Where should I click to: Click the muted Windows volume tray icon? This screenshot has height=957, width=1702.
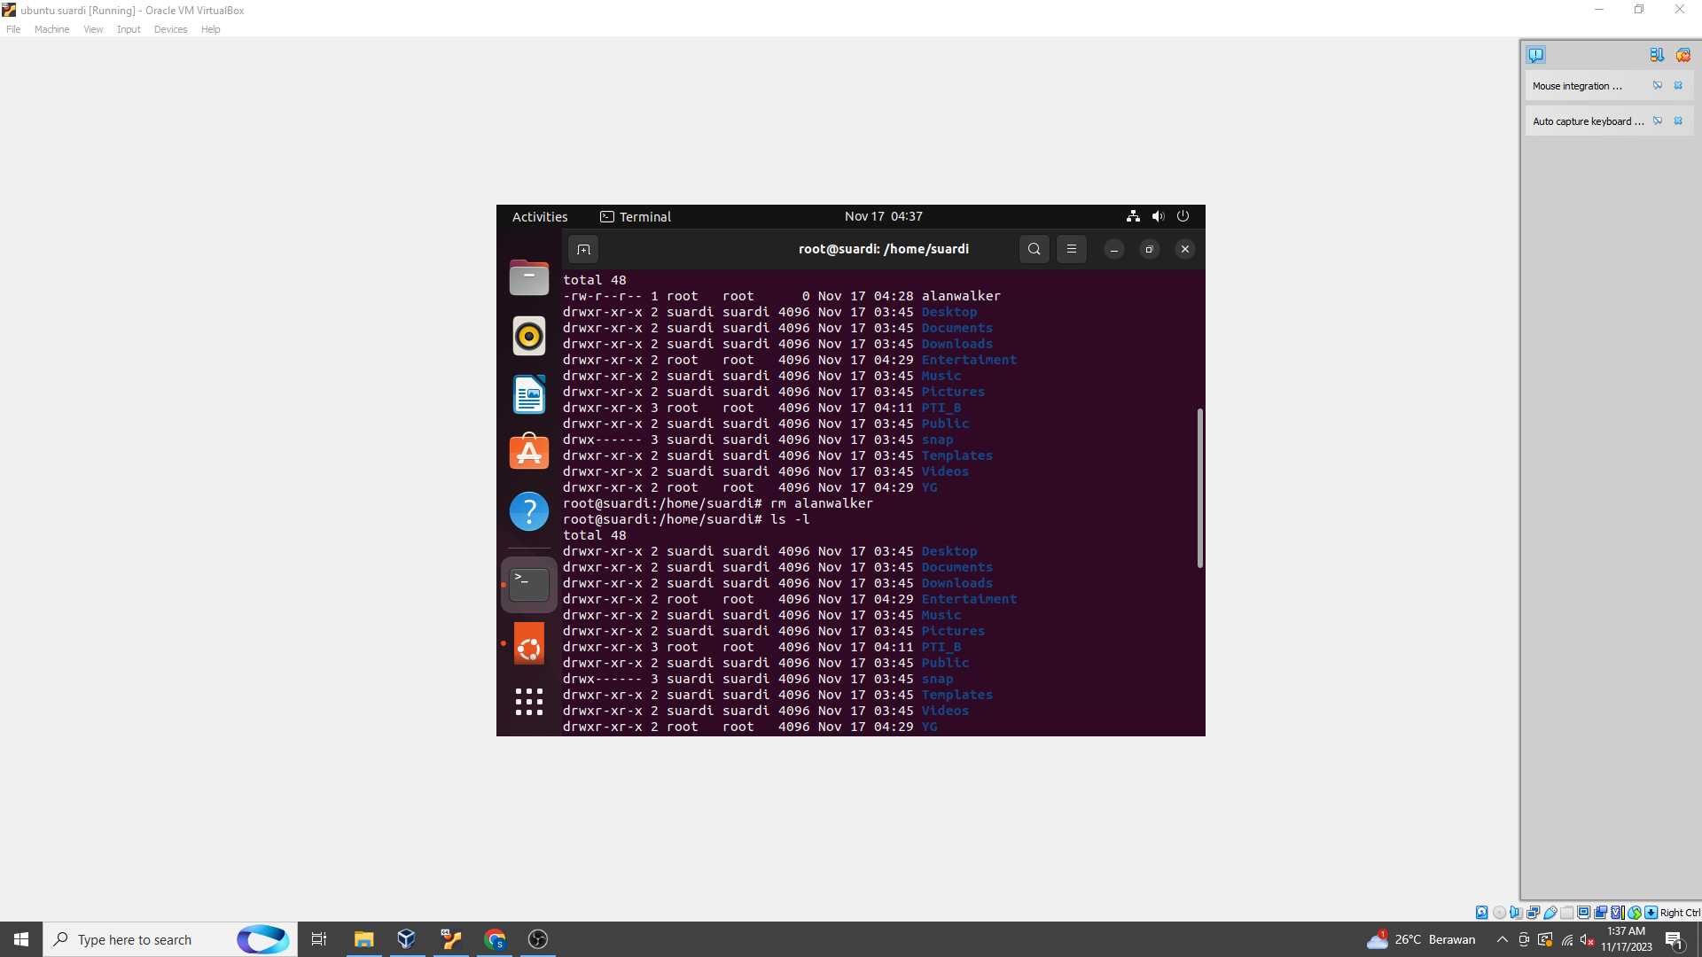point(1588,940)
